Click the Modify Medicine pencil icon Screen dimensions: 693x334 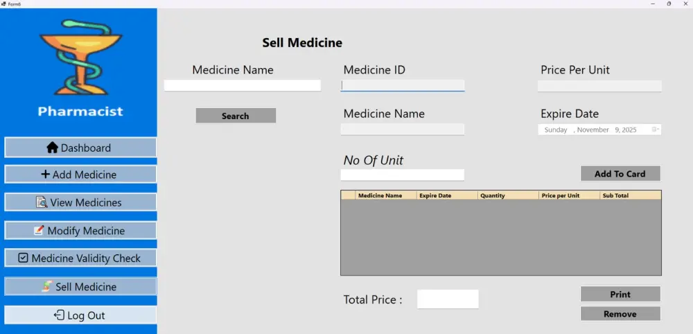tap(40, 231)
